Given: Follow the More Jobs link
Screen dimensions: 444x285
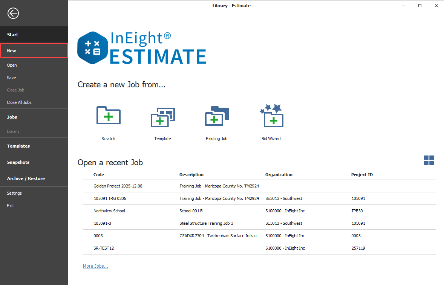Looking at the screenshot, I should [x=95, y=266].
